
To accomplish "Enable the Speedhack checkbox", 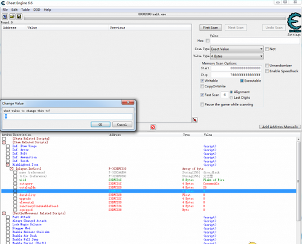I will [267, 71].
